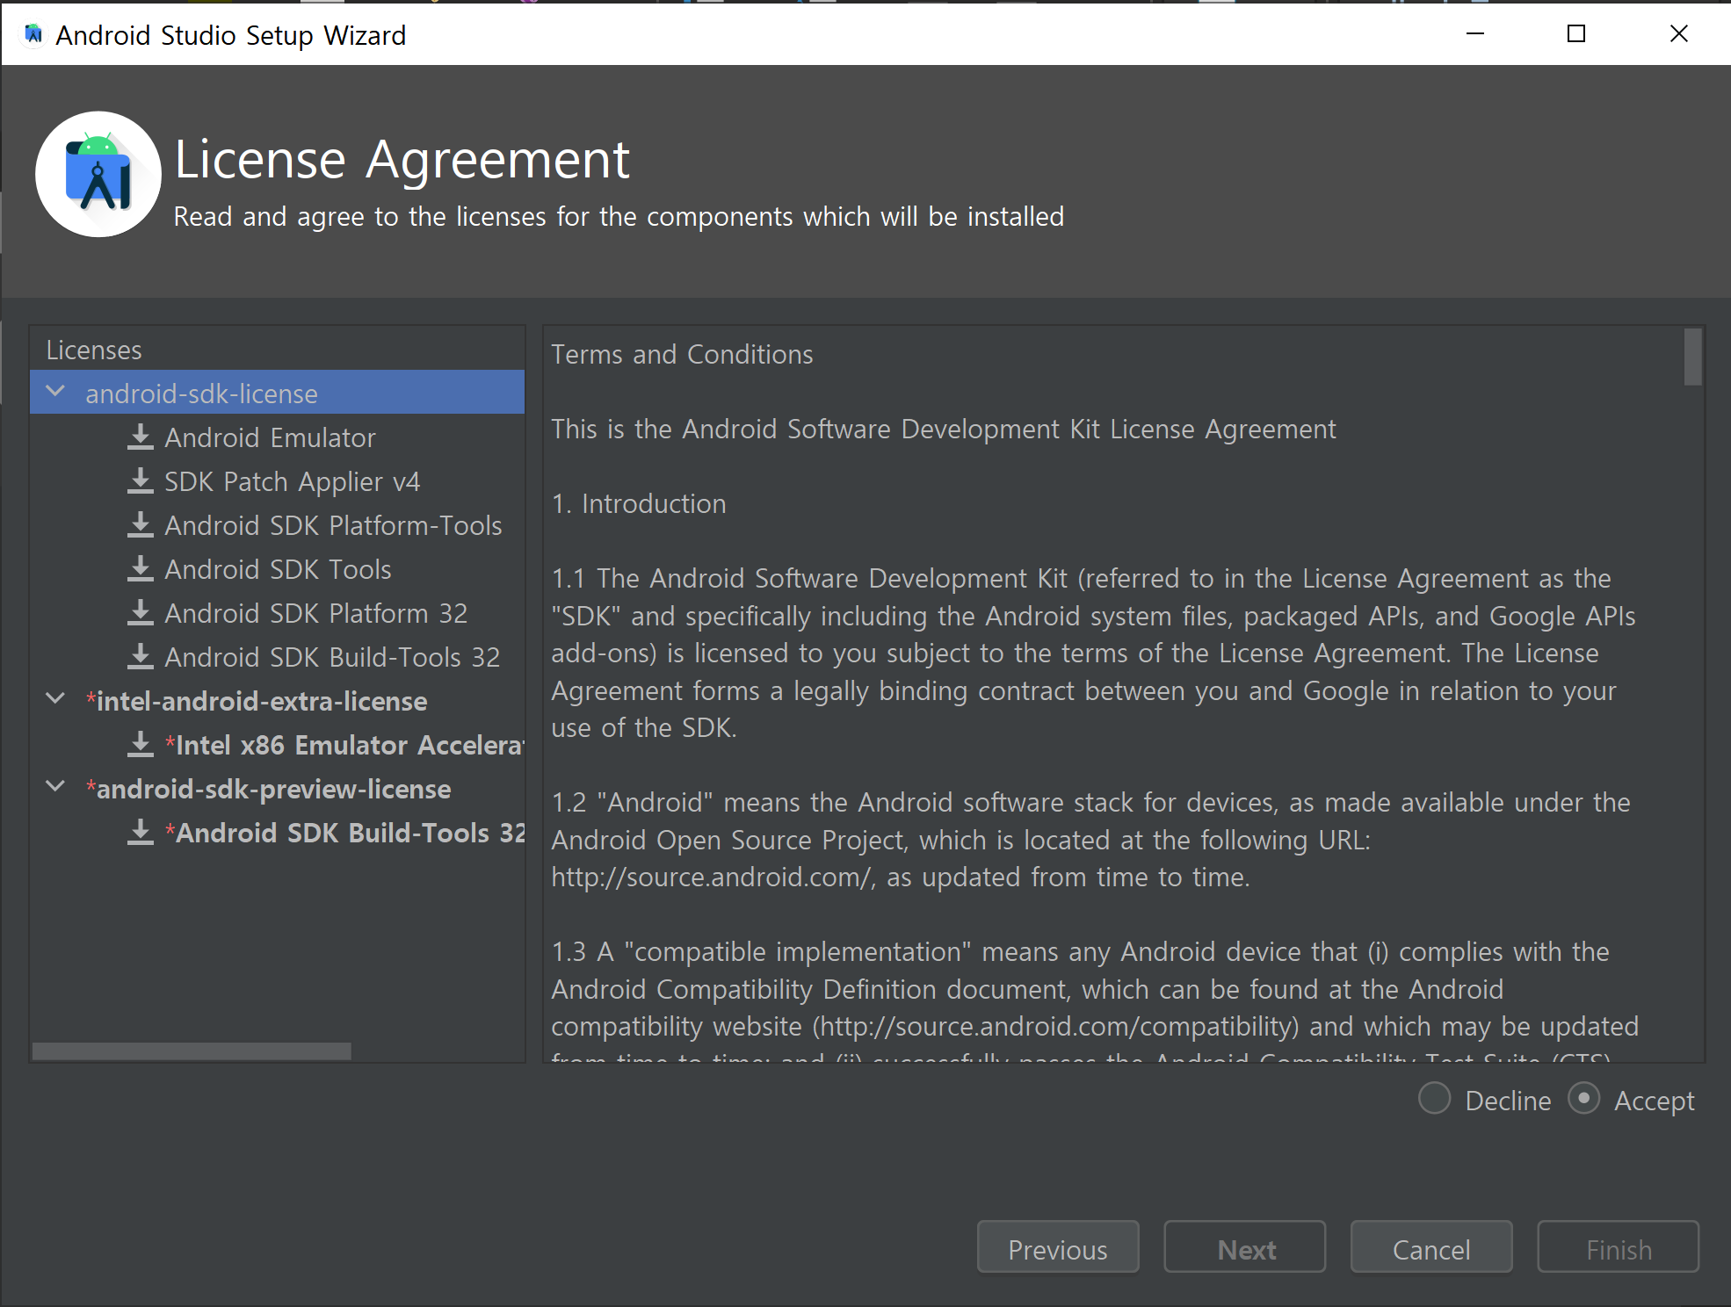Click download icon beside Android SDK Platform 32

pyautogui.click(x=140, y=613)
